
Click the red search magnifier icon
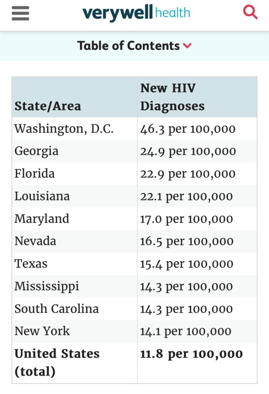pos(250,13)
